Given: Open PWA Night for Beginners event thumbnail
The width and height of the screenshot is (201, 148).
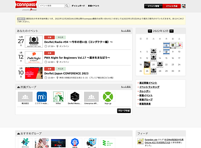Looking at the screenshot, I should click(x=34, y=57).
